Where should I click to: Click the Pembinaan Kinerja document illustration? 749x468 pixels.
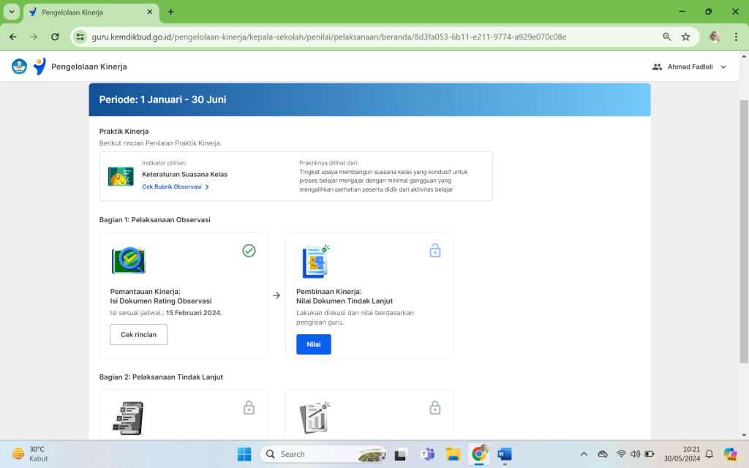(x=315, y=260)
